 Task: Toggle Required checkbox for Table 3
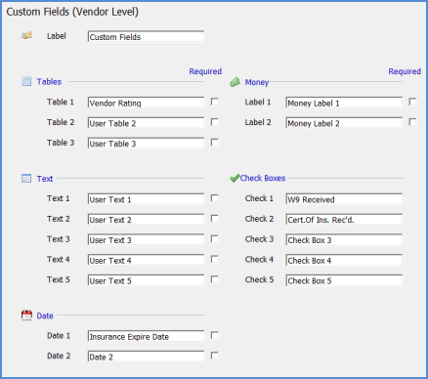[214, 142]
